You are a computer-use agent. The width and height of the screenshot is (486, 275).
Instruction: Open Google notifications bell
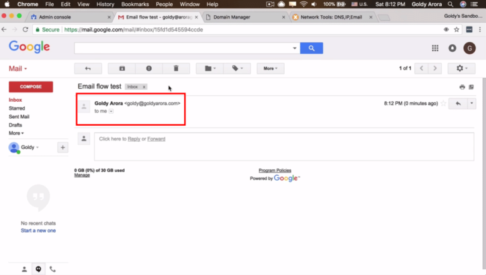pyautogui.click(x=452, y=48)
